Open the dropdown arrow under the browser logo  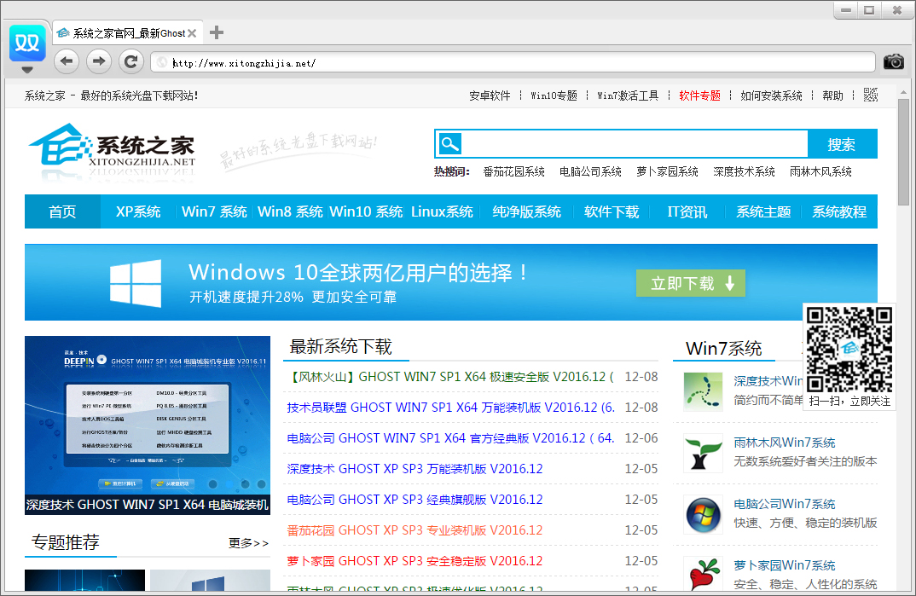(27, 70)
